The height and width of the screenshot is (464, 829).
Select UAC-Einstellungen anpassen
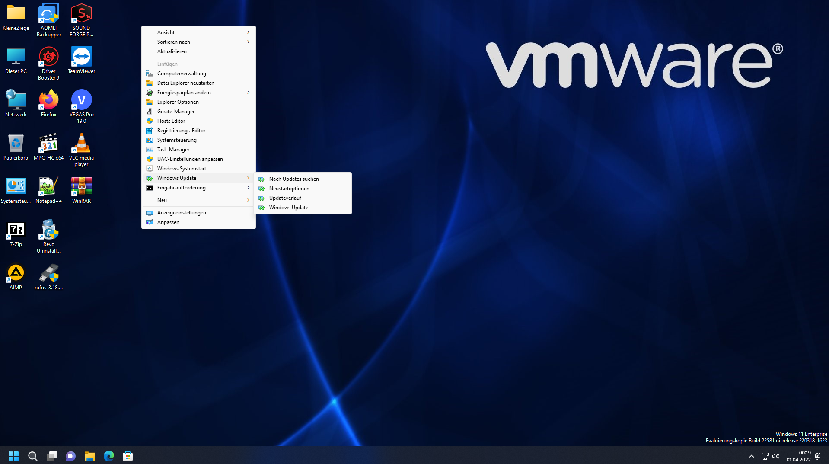pyautogui.click(x=198, y=159)
